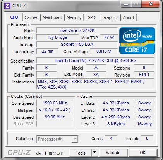Click the version text Ver. 1.69.2.x64
The width and height of the screenshot is (163, 160).
point(50,153)
